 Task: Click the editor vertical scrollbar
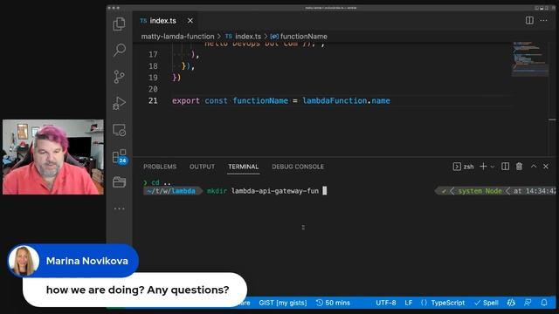pyautogui.click(x=552, y=99)
